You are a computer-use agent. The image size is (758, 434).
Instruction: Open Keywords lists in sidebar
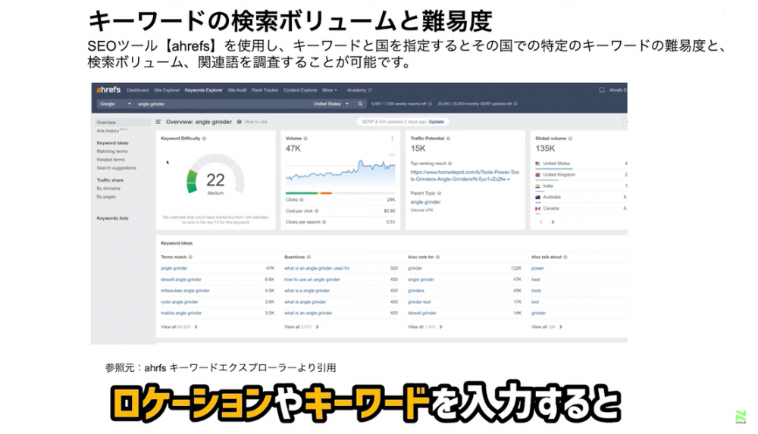click(113, 218)
